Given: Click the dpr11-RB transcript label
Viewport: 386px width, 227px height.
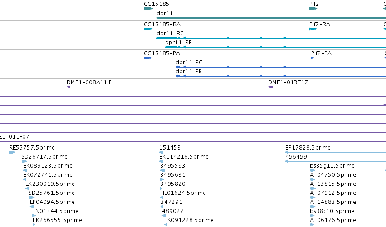Looking at the screenshot, I should click(178, 43).
